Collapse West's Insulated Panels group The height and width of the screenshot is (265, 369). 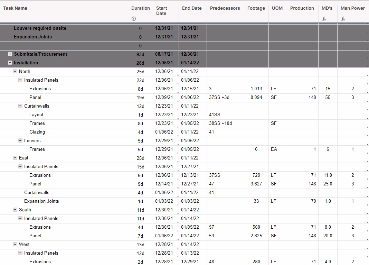point(21,253)
